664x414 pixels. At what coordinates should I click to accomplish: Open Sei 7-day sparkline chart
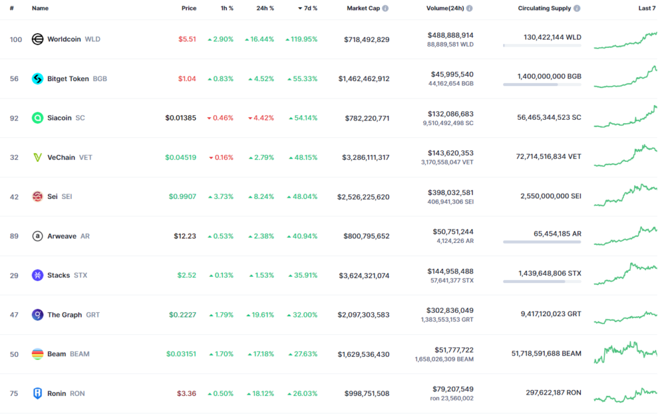[626, 195]
